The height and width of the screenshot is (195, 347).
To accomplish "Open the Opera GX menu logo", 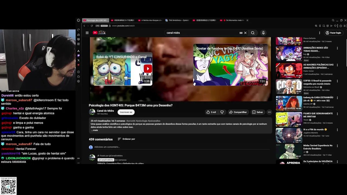I will pos(79,20).
